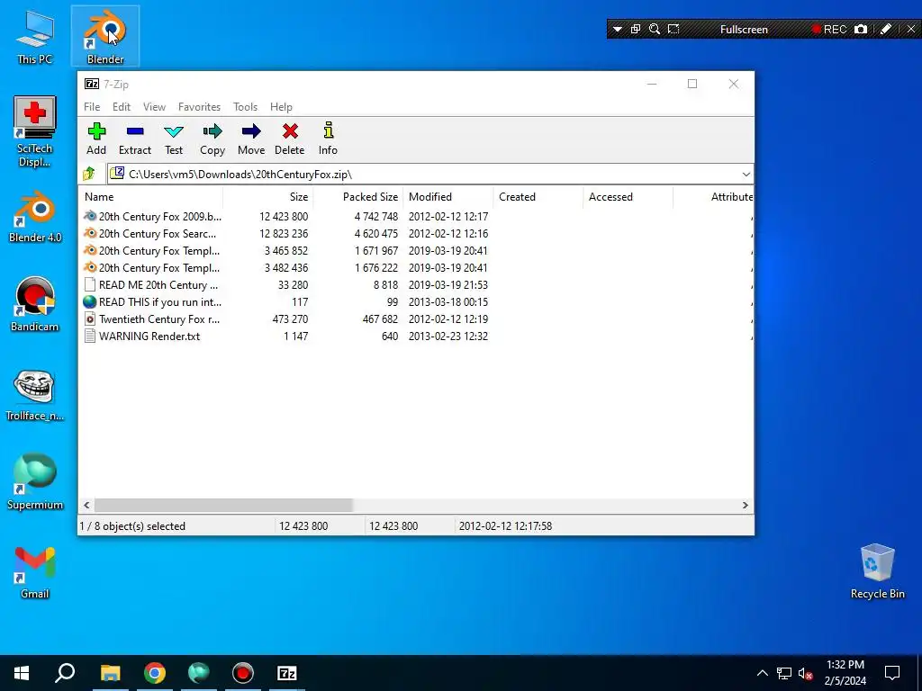Open the notification center icon
The height and width of the screenshot is (691, 922).
coord(892,673)
